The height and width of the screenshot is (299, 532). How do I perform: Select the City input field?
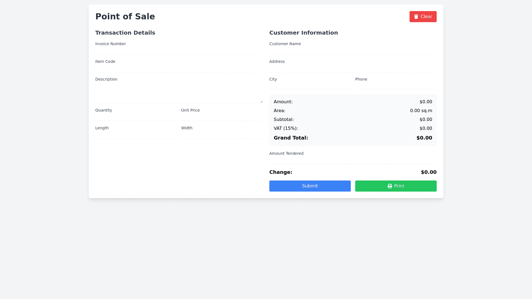coord(310,86)
